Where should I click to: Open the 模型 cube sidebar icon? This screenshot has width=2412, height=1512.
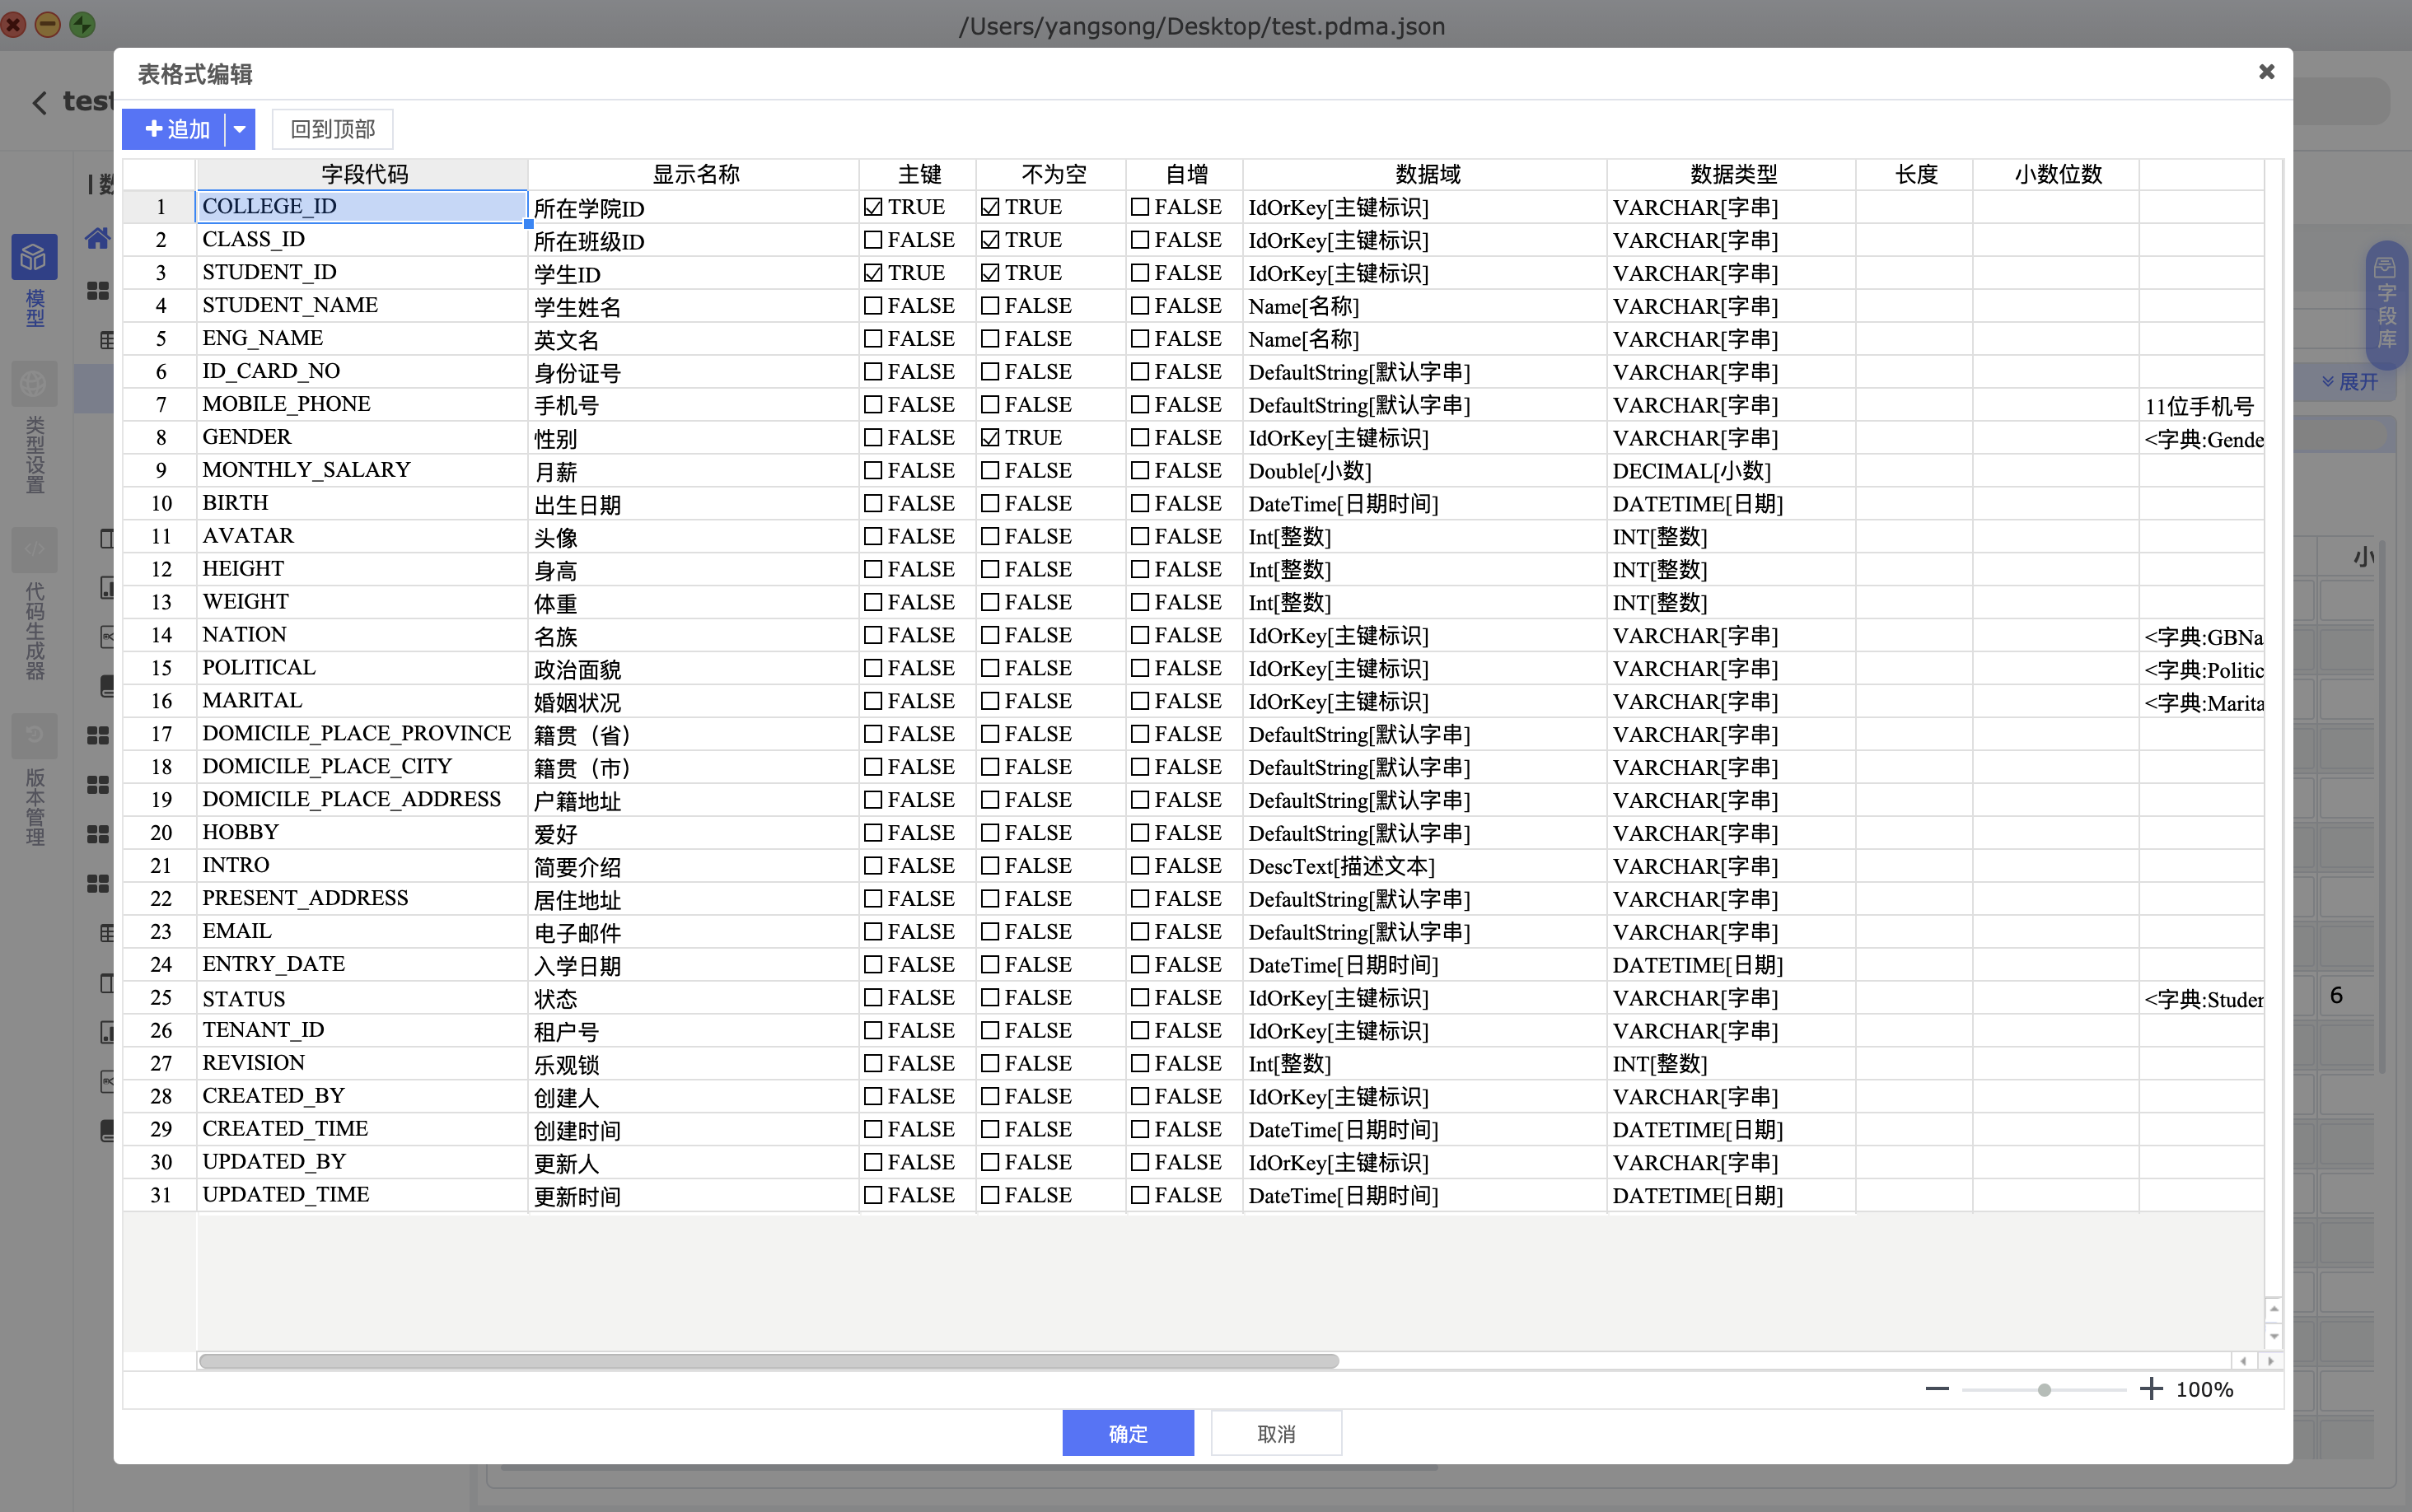tap(34, 258)
